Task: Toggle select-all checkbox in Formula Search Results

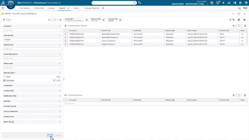Action: click(x=65, y=31)
